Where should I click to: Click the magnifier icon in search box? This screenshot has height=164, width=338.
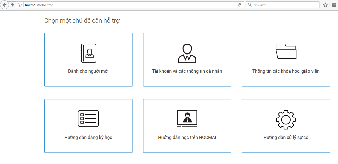point(250,5)
